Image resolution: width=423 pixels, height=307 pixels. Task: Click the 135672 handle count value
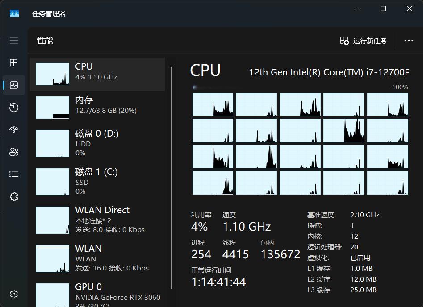(281, 254)
